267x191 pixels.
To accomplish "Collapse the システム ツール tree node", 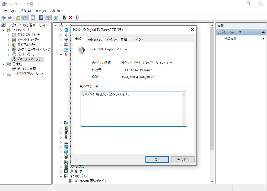I will tap(4, 30).
